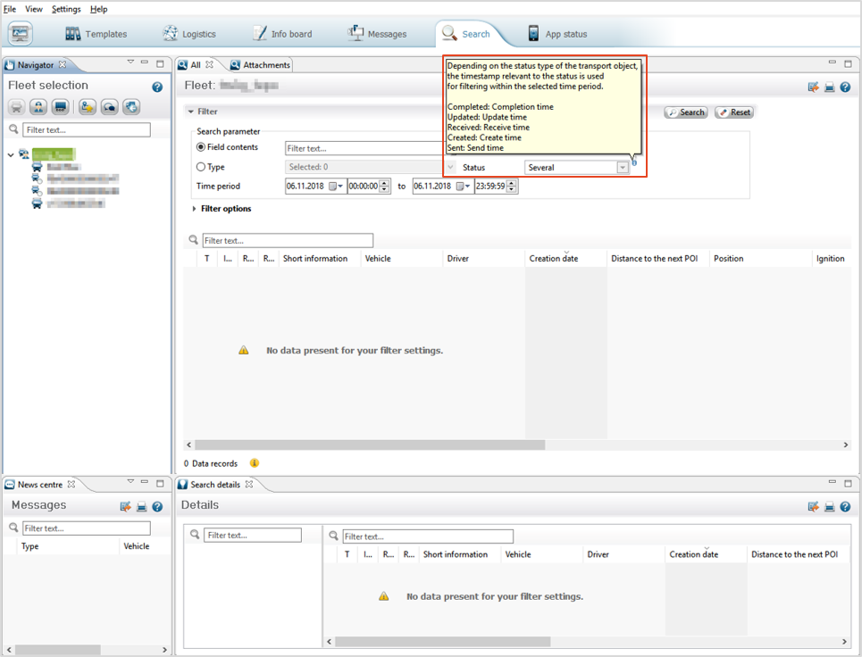Click the vehicle selection icon in Fleet selection
This screenshot has height=657, width=862.
pyautogui.click(x=16, y=106)
